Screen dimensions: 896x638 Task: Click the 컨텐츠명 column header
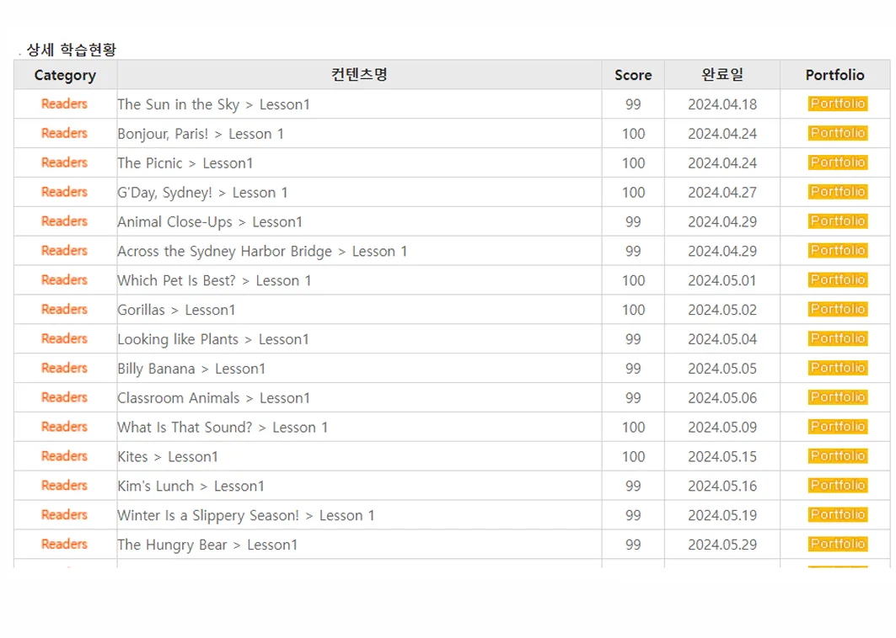pos(359,75)
